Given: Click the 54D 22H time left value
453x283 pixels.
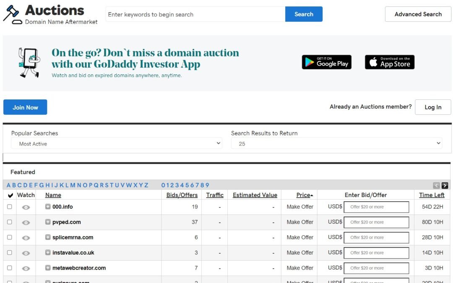Looking at the screenshot, I should [432, 207].
